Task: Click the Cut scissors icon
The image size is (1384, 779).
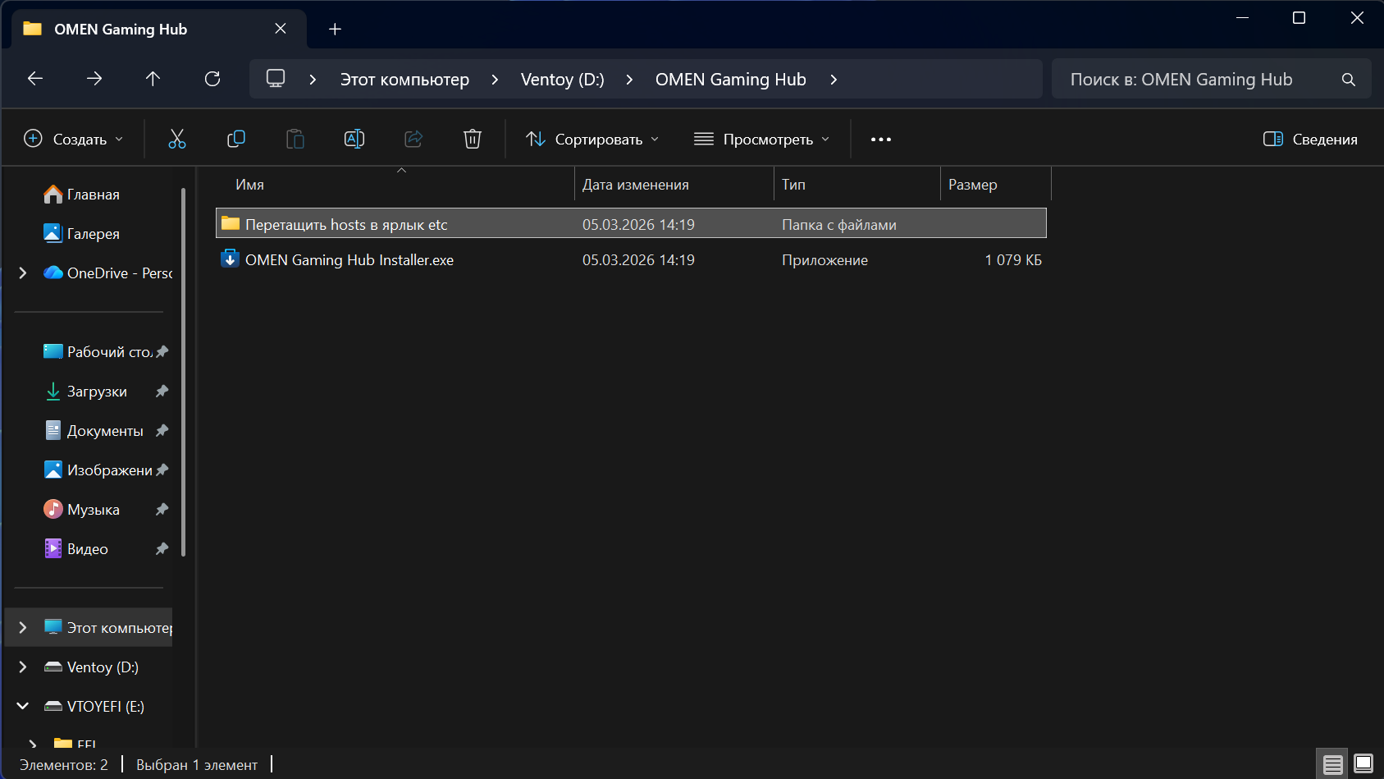Action: pyautogui.click(x=177, y=139)
